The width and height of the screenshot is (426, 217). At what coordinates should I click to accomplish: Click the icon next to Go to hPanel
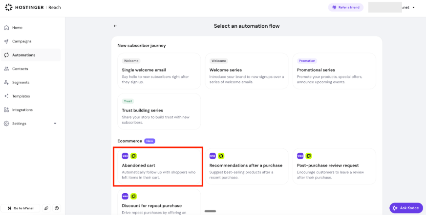coord(46,208)
